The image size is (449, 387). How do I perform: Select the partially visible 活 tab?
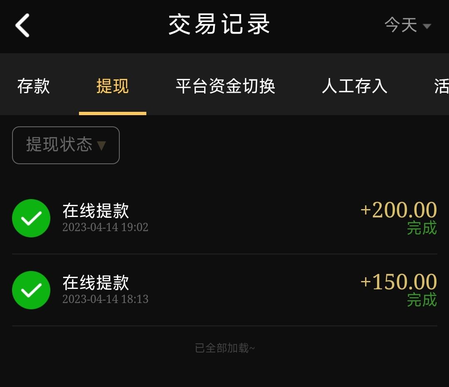(x=441, y=86)
